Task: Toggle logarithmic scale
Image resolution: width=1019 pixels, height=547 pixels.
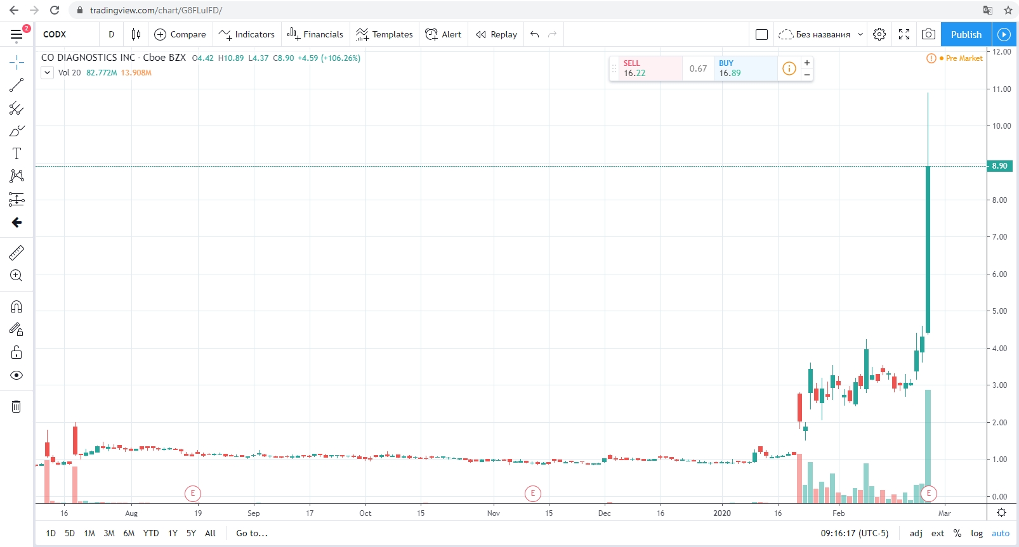Action: (976, 533)
